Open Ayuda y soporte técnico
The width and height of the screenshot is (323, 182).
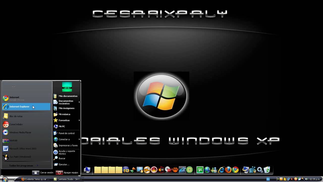pyautogui.click(x=67, y=152)
